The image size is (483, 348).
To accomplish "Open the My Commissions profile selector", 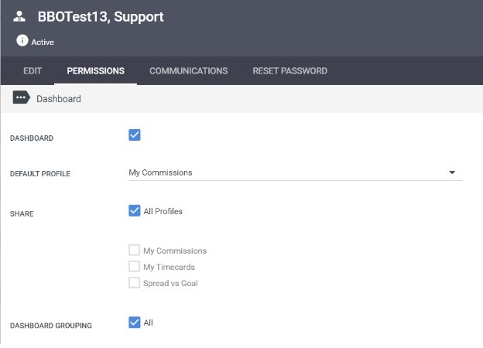I will pos(295,172).
